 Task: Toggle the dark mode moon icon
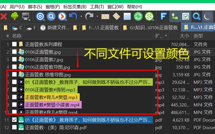tap(207, 16)
